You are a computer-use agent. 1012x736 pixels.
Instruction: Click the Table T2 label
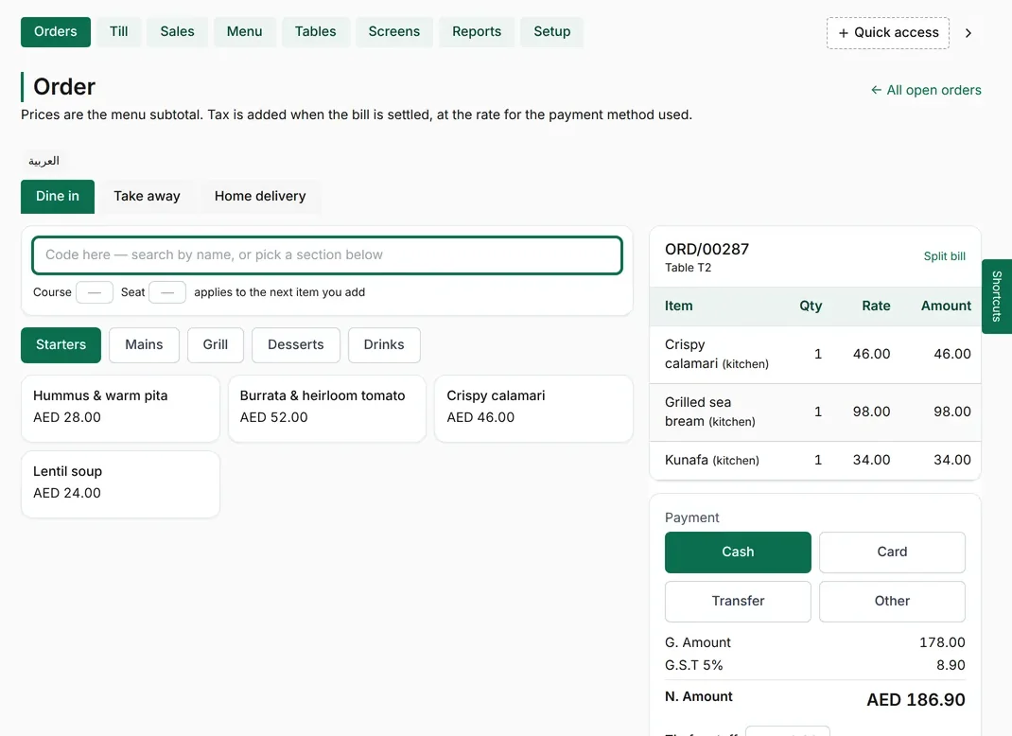click(688, 268)
